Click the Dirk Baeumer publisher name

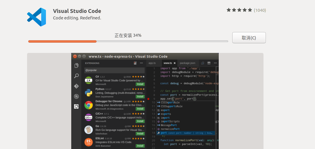click(x=103, y=146)
